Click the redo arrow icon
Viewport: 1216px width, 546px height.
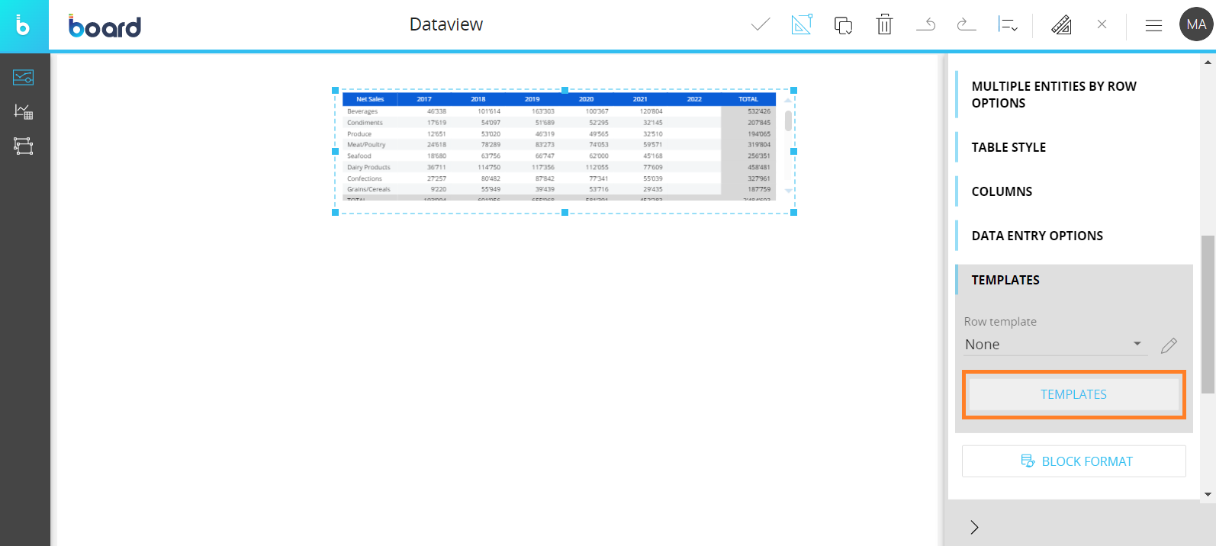[x=967, y=25]
